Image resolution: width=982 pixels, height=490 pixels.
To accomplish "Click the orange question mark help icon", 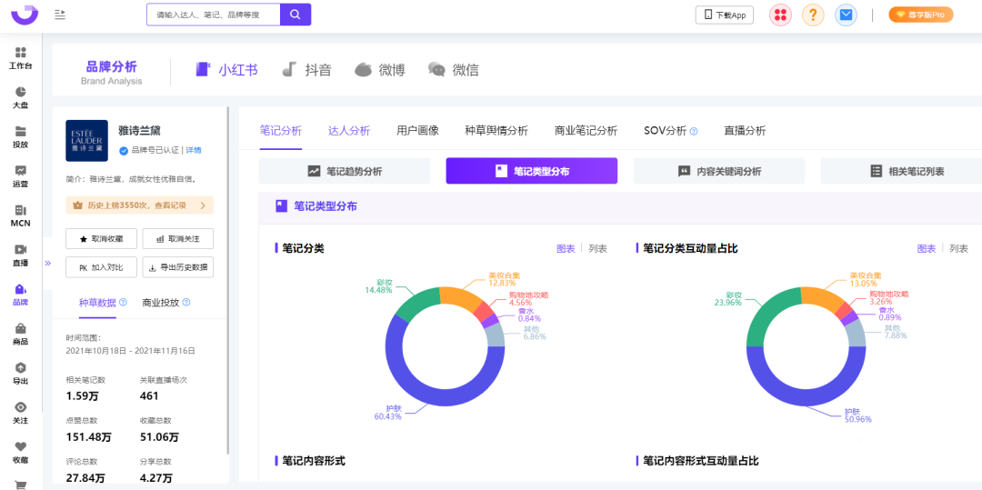I will (x=813, y=15).
